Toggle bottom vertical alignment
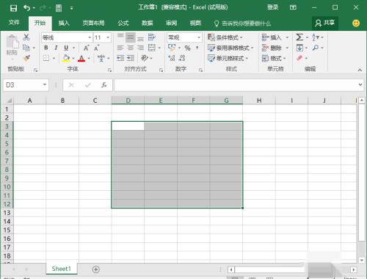 coord(140,37)
